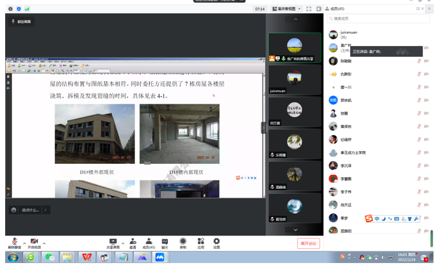Image resolution: width=438 pixels, height=265 pixels.
Task: Open the Chat (聊天) icon
Action: pyautogui.click(x=165, y=242)
